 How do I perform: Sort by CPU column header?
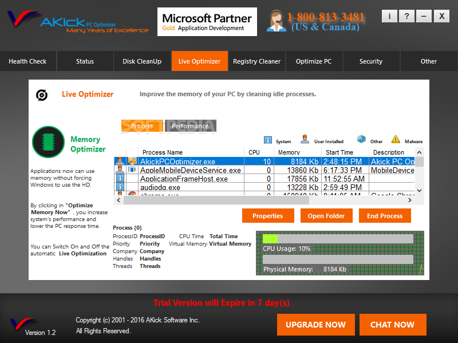tap(259, 152)
